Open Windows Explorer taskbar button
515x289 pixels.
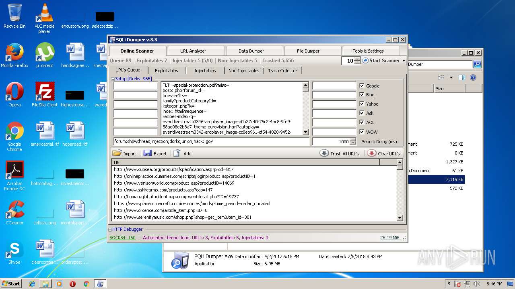tap(45, 284)
